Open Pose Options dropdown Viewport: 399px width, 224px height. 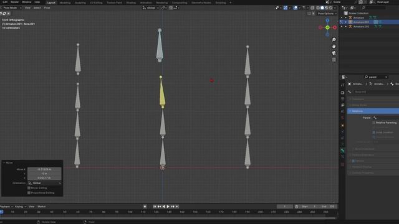(327, 14)
